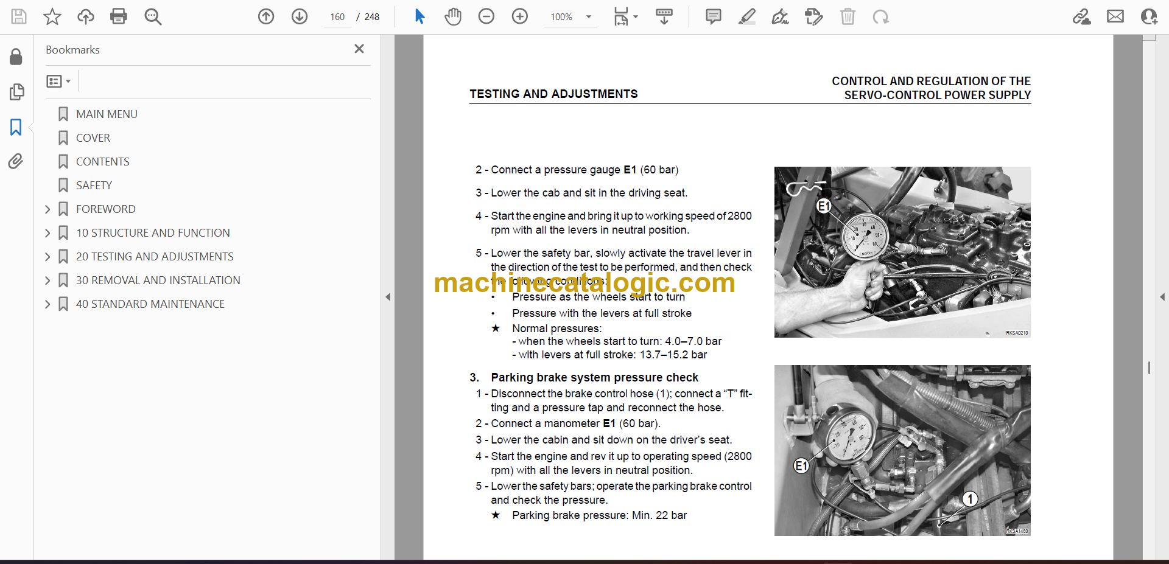The width and height of the screenshot is (1169, 564).
Task: Edit the current page number field
Action: pos(337,17)
